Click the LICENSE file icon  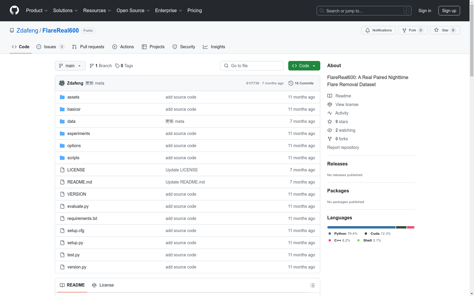click(x=62, y=170)
